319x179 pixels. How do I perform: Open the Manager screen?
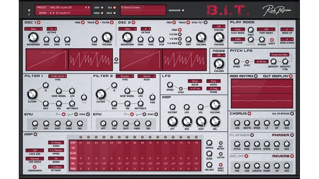[x=183, y=10]
